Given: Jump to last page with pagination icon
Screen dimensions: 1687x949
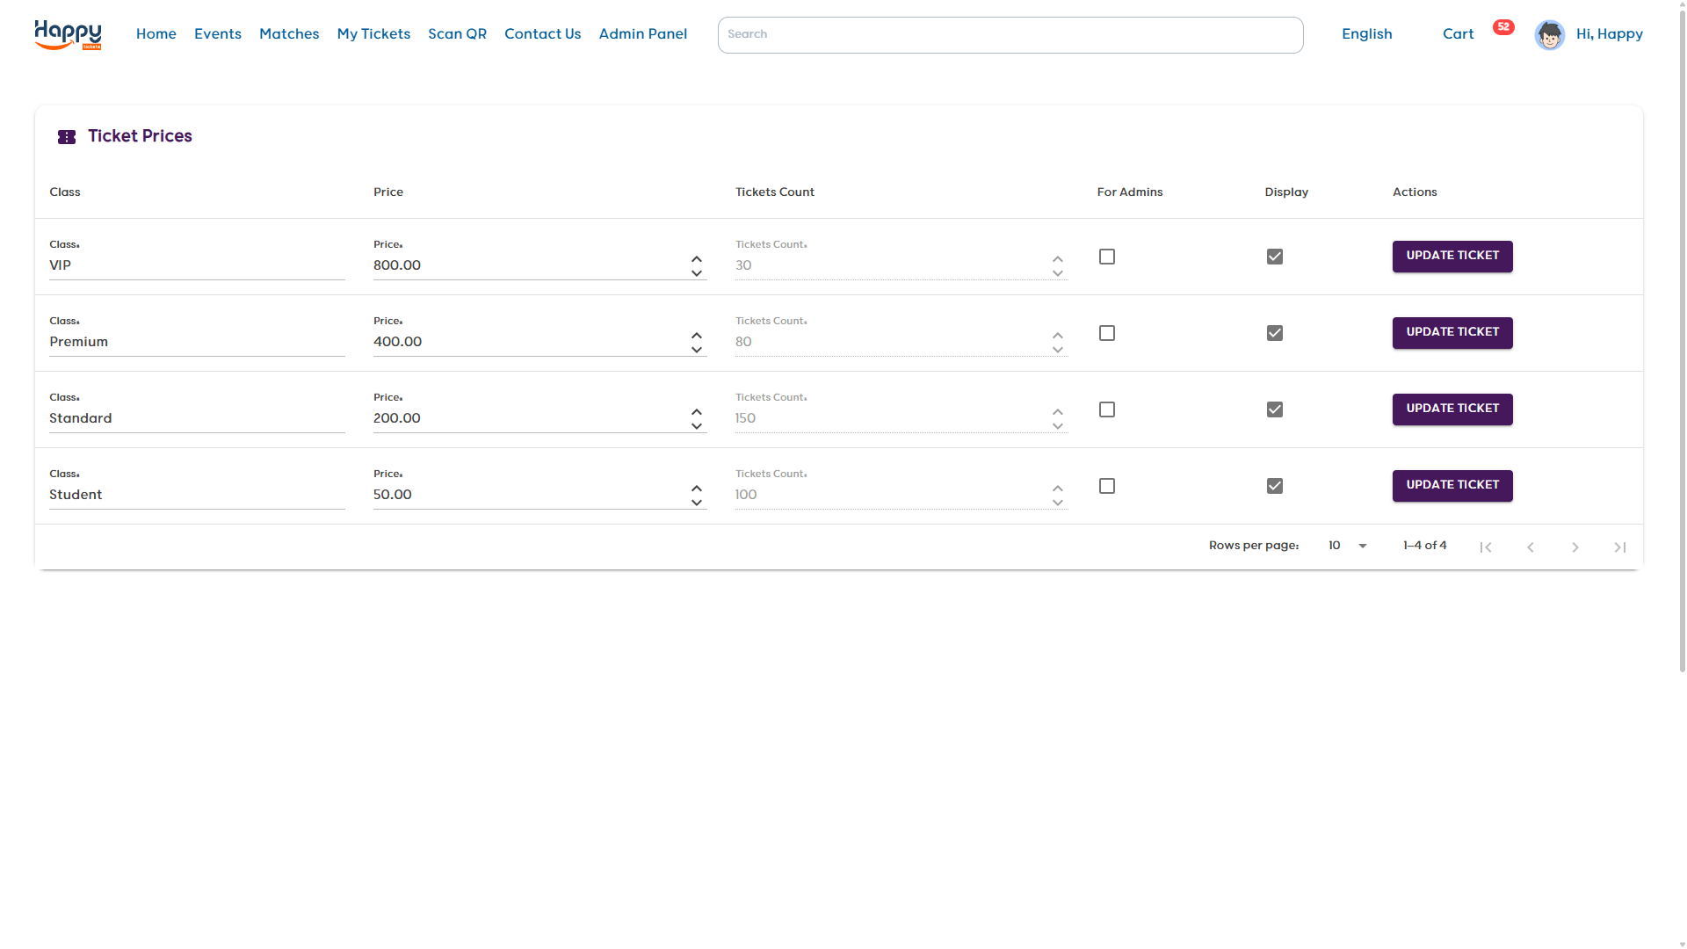Looking at the screenshot, I should pos(1619,547).
